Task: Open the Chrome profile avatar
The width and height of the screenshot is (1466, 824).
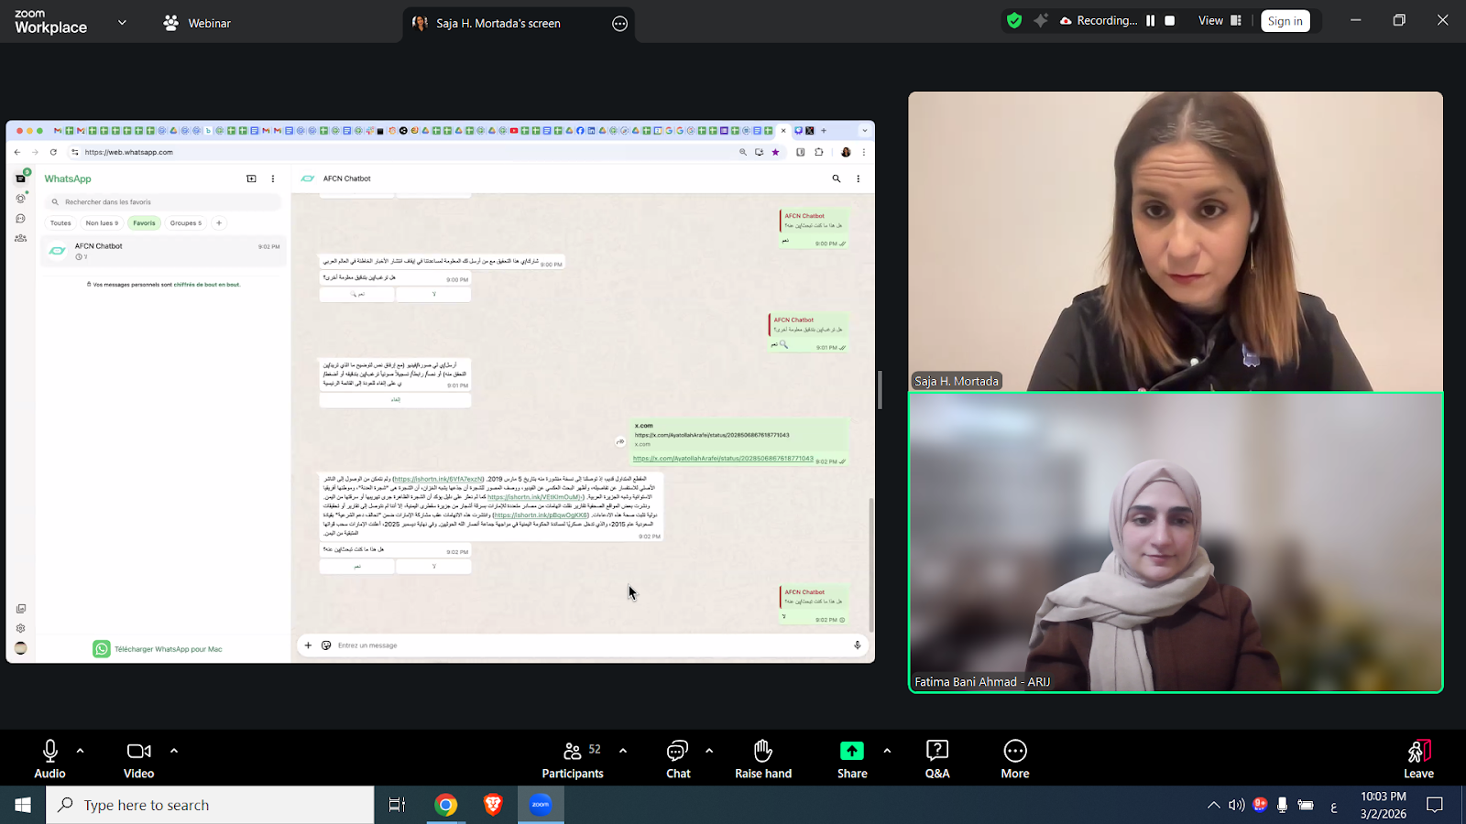Action: 846,152
